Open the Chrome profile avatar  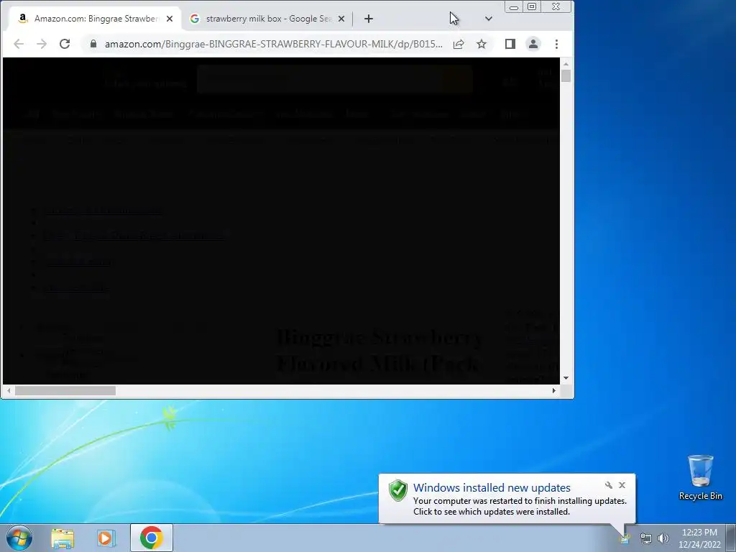(x=533, y=44)
